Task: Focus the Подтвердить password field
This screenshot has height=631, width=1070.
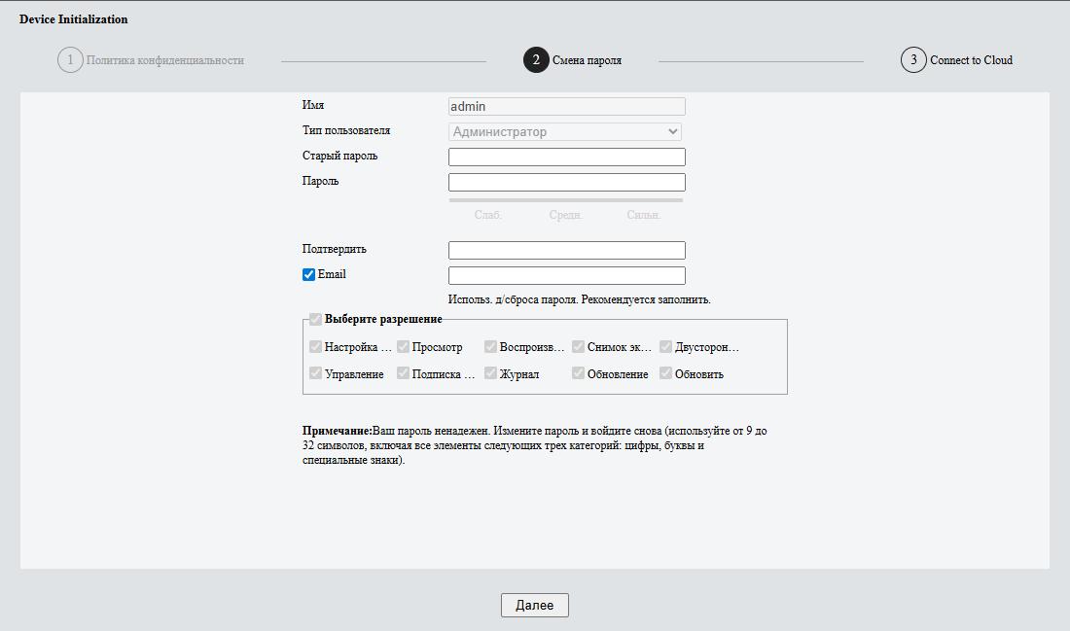Action: click(x=566, y=250)
